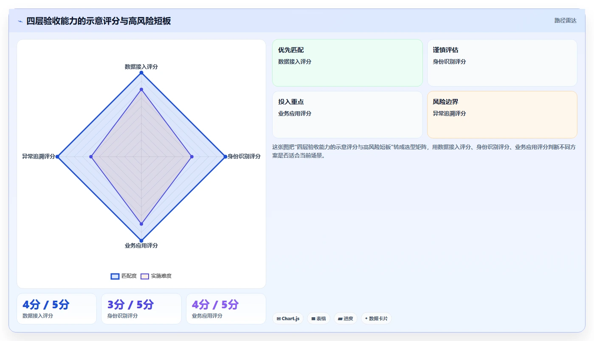Click the 实施难度 purple legend swatch
This screenshot has height=341, width=594.
(x=145, y=276)
